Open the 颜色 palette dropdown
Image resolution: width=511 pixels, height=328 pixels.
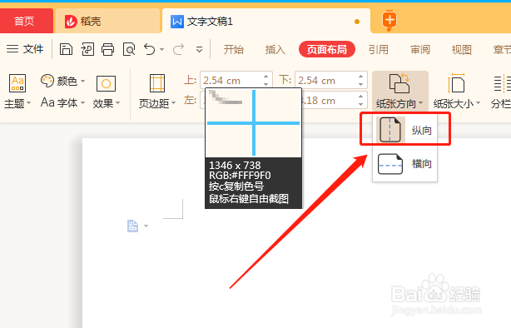click(x=63, y=81)
